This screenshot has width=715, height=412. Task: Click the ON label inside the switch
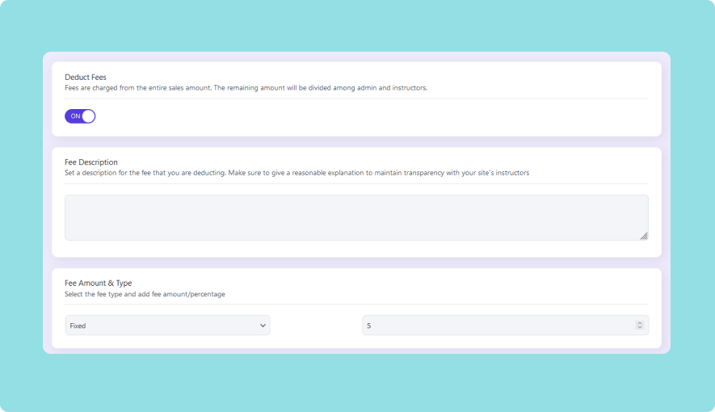tap(75, 116)
